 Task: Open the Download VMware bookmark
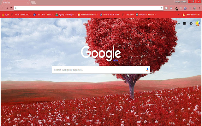click(x=146, y=15)
